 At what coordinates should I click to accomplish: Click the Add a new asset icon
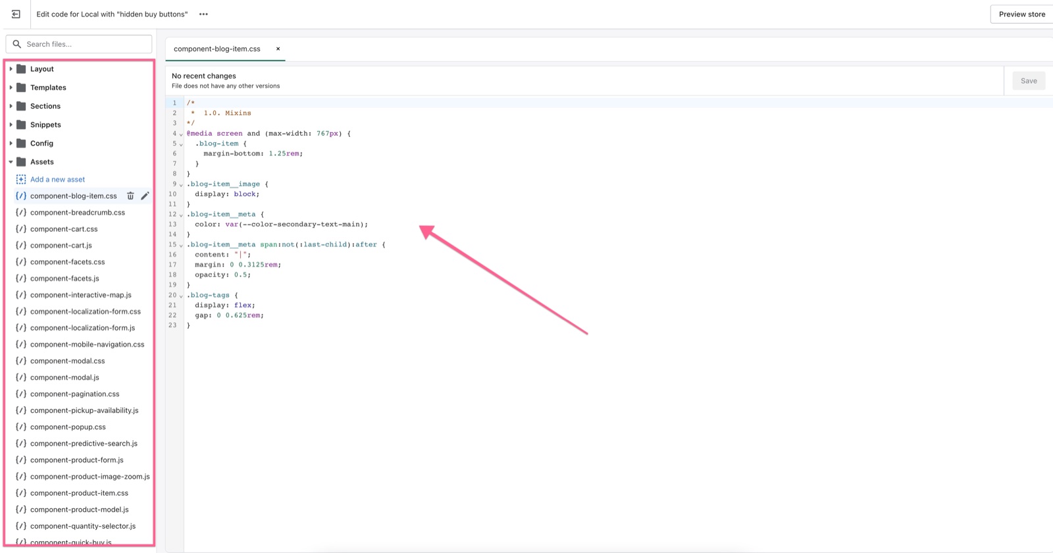(21, 179)
